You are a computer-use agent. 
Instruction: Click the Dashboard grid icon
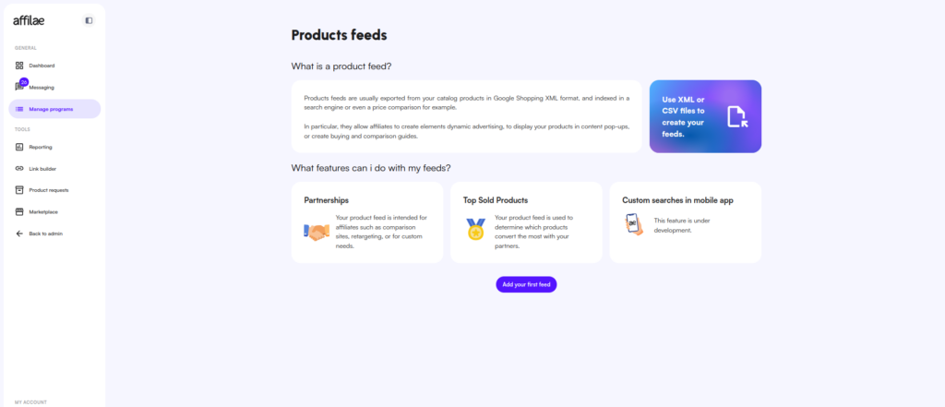pyautogui.click(x=19, y=66)
